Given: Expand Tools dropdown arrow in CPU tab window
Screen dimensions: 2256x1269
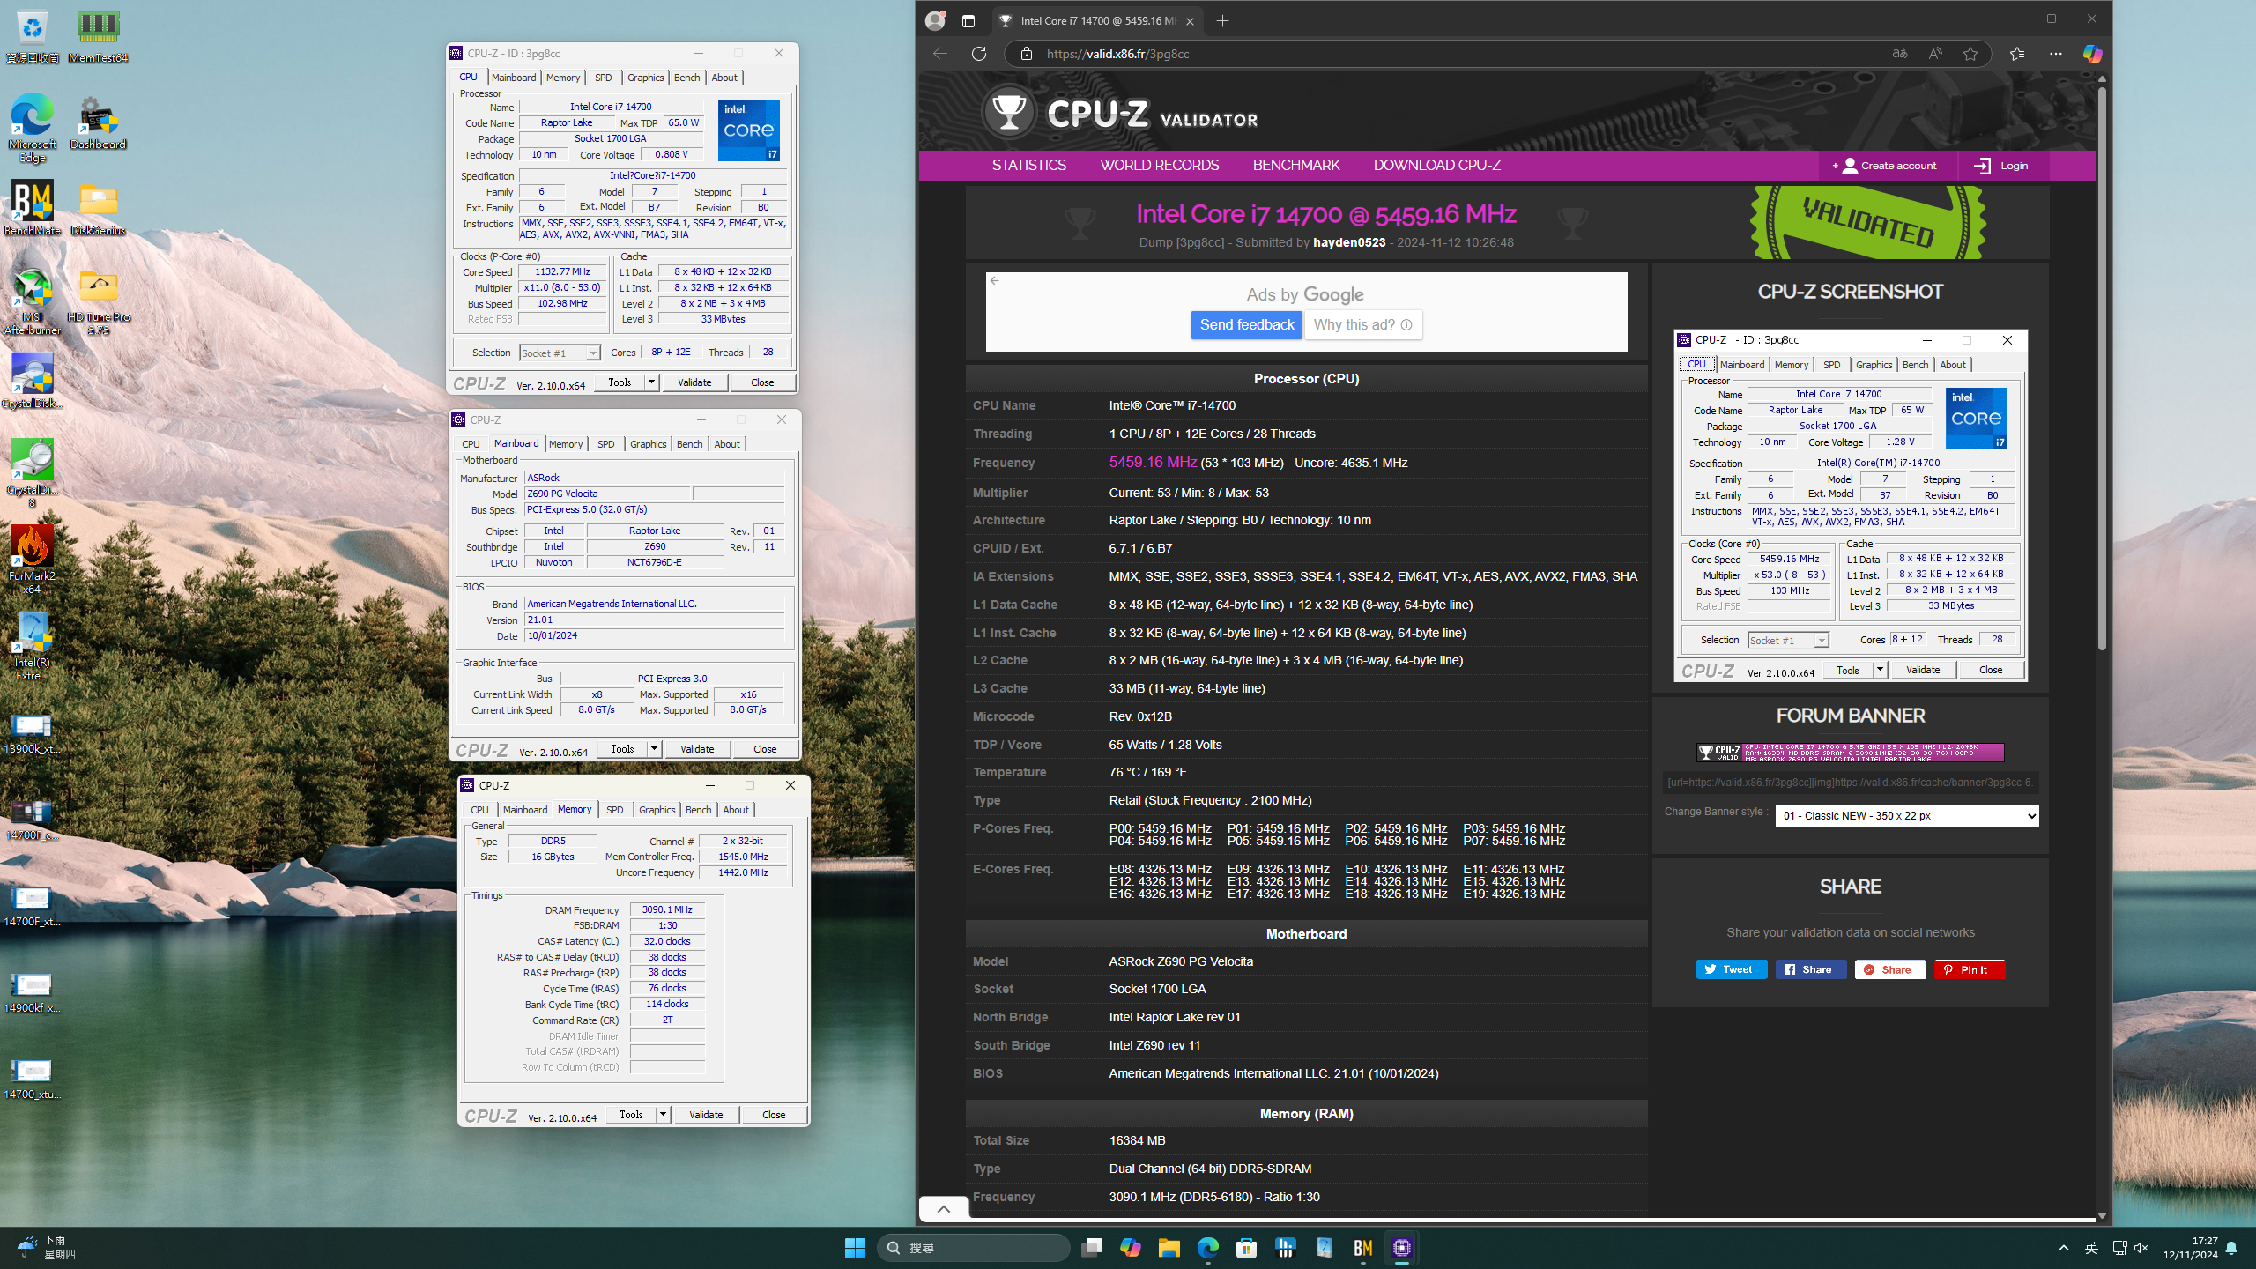Looking at the screenshot, I should click(x=651, y=382).
